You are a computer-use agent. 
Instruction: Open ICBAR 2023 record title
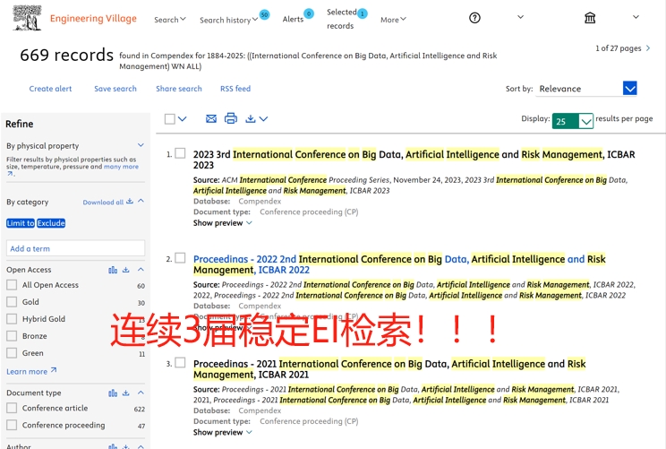point(414,160)
